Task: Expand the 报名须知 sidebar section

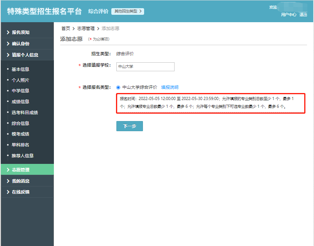Action: click(x=27, y=32)
